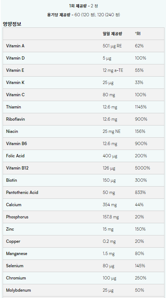Click the 12 mg a-TE value
The height and width of the screenshot is (298, 166).
click(113, 70)
